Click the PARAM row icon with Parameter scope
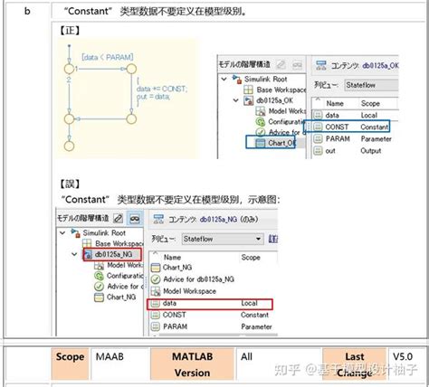This screenshot has height=387, width=429. click(318, 138)
